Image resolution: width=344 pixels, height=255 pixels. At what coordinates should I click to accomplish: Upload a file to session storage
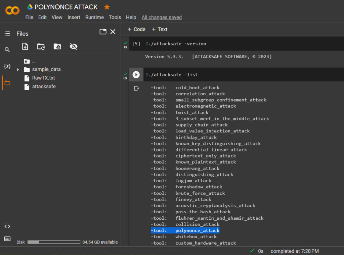coord(25,46)
